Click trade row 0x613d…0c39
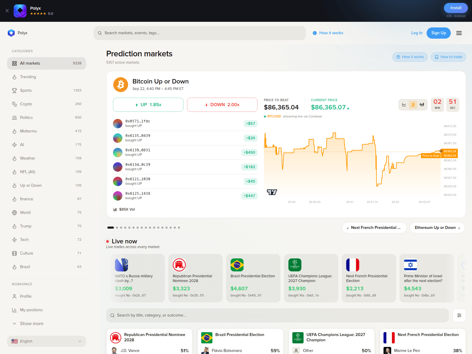This screenshot has width=472, height=354. tap(185, 167)
